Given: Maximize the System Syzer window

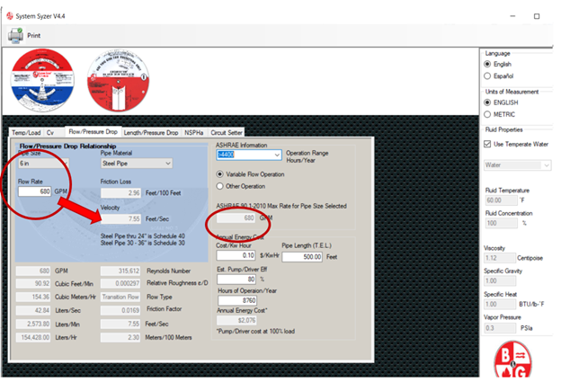Looking at the screenshot, I should pos(537,16).
